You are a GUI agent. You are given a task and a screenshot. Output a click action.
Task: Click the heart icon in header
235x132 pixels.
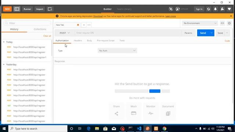point(229,9)
